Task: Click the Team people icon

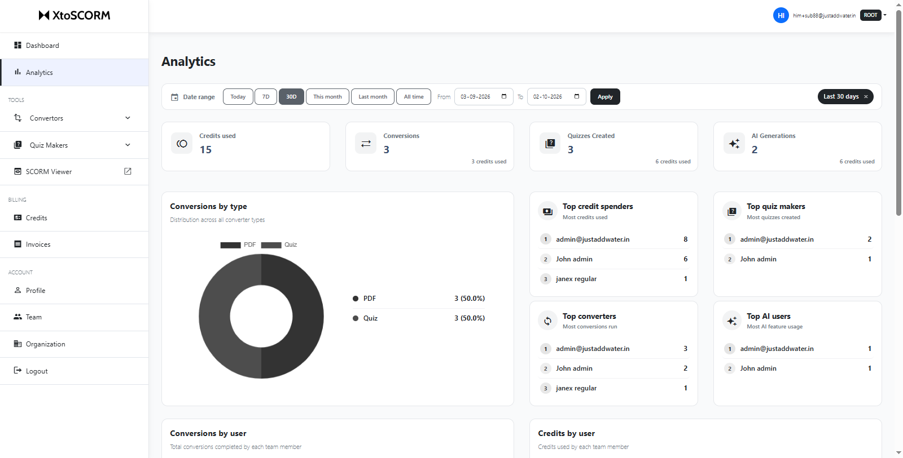Action: click(x=17, y=317)
